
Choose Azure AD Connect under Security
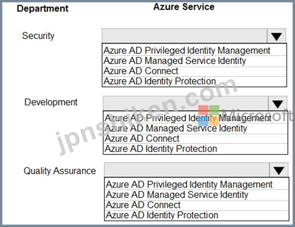(194, 71)
